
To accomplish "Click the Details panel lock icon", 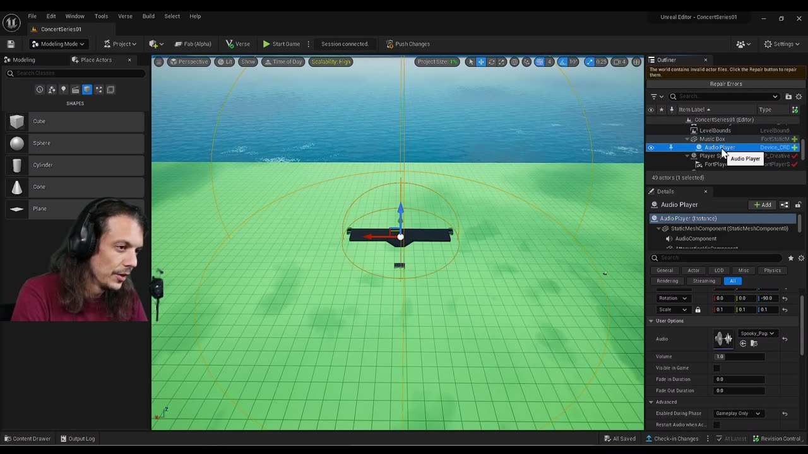I will pyautogui.click(x=798, y=205).
